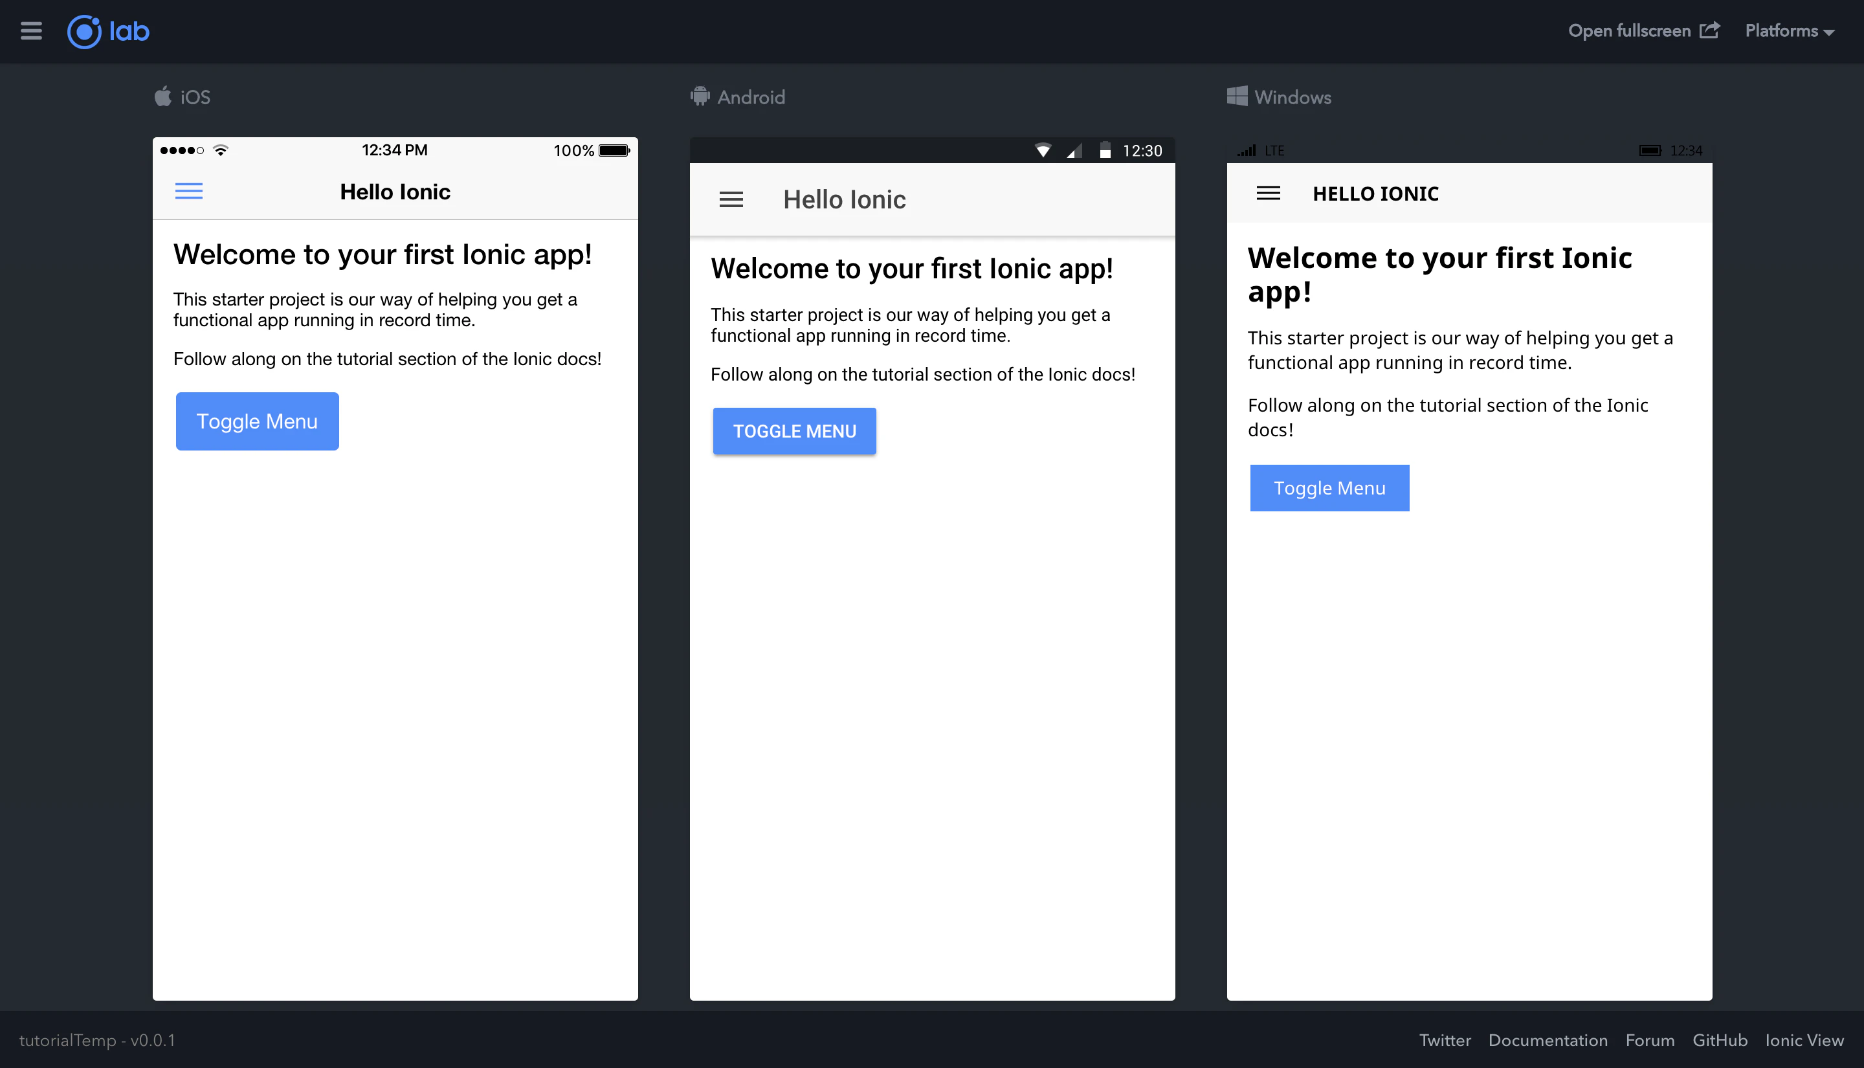Click the Windows battery icon

1650,150
